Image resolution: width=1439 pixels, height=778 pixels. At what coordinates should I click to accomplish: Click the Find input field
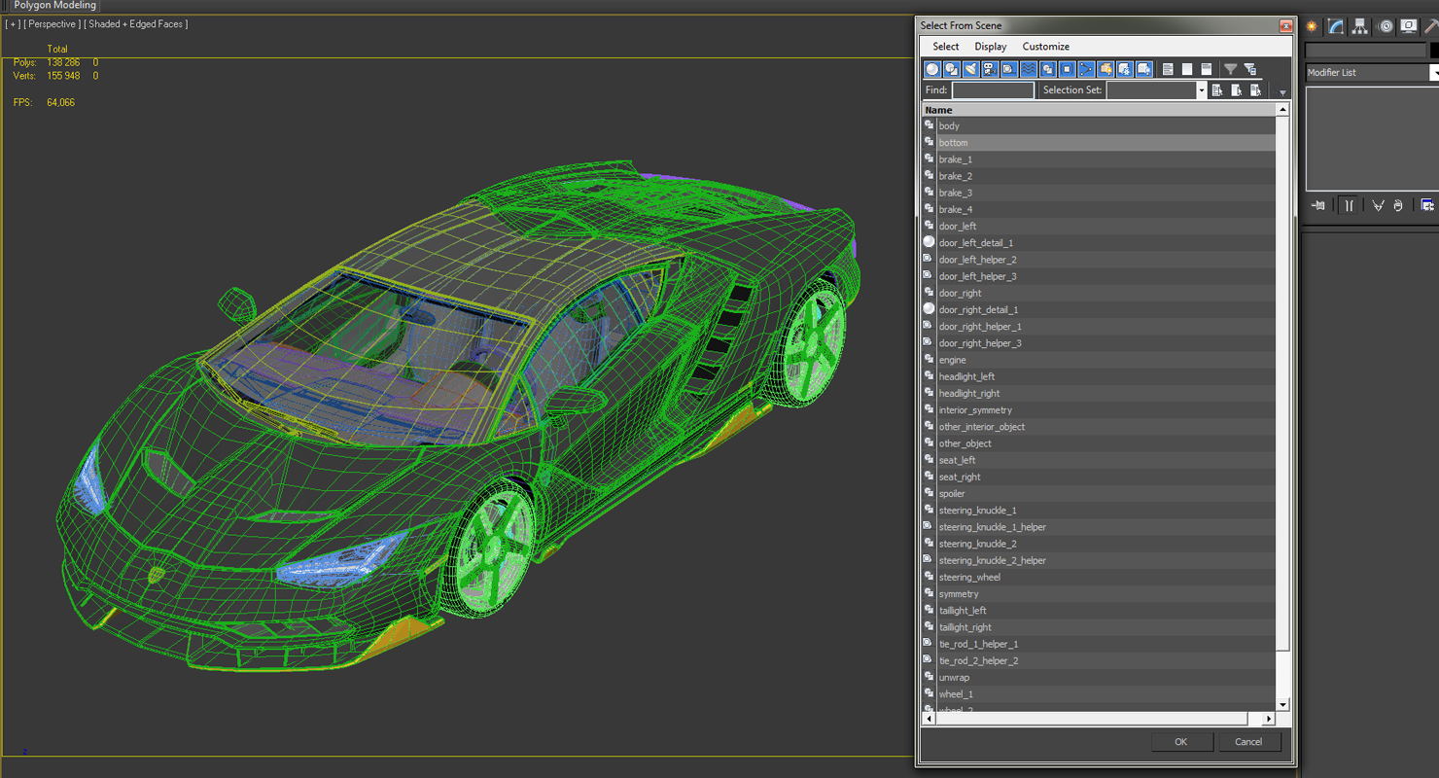(993, 90)
